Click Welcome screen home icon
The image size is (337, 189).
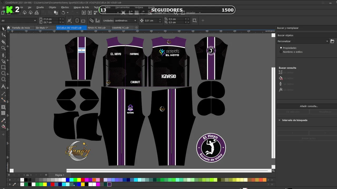coord(8,28)
